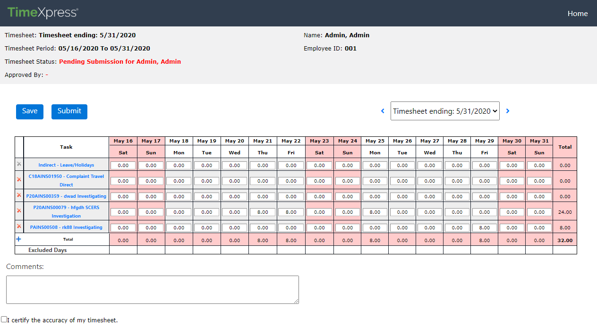Click the May 29 hours field for rk88 Investigating

484,227
